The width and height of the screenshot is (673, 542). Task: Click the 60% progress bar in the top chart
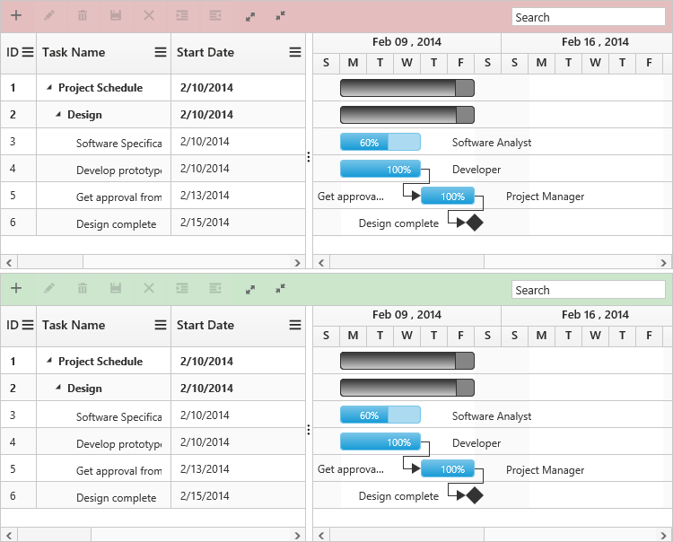click(380, 142)
